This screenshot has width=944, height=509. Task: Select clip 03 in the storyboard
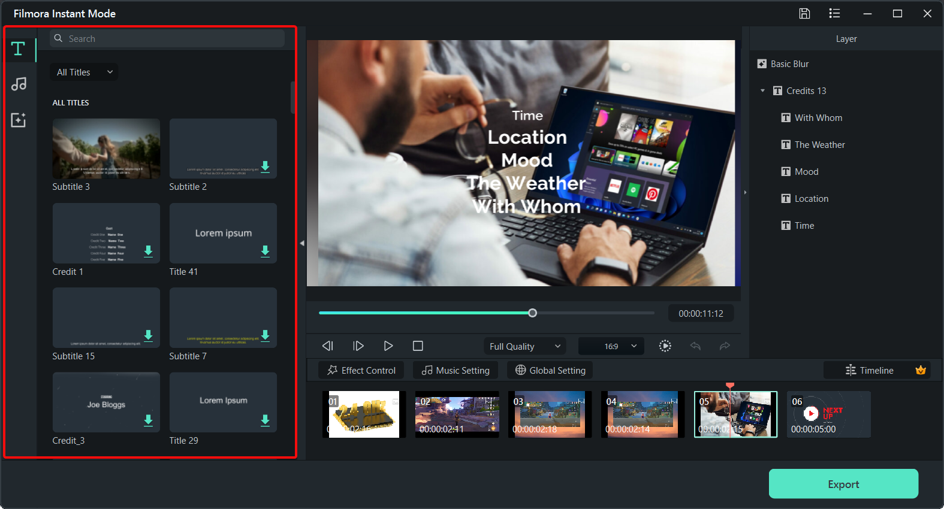click(550, 414)
